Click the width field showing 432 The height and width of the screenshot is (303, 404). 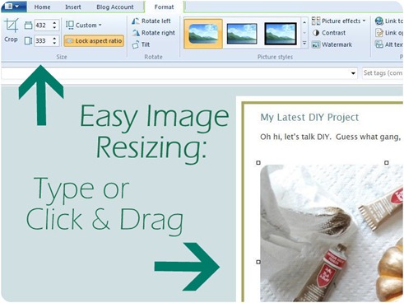[43, 26]
